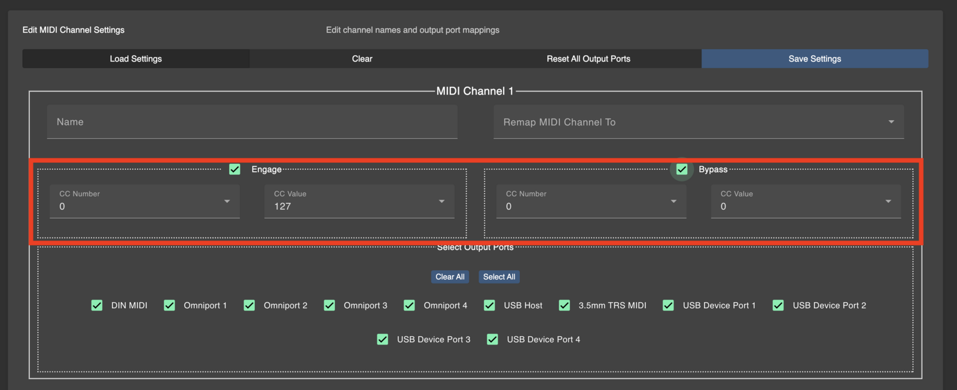Disable the 3.5mm TRS MIDI port
The image size is (957, 390).
[x=564, y=306]
